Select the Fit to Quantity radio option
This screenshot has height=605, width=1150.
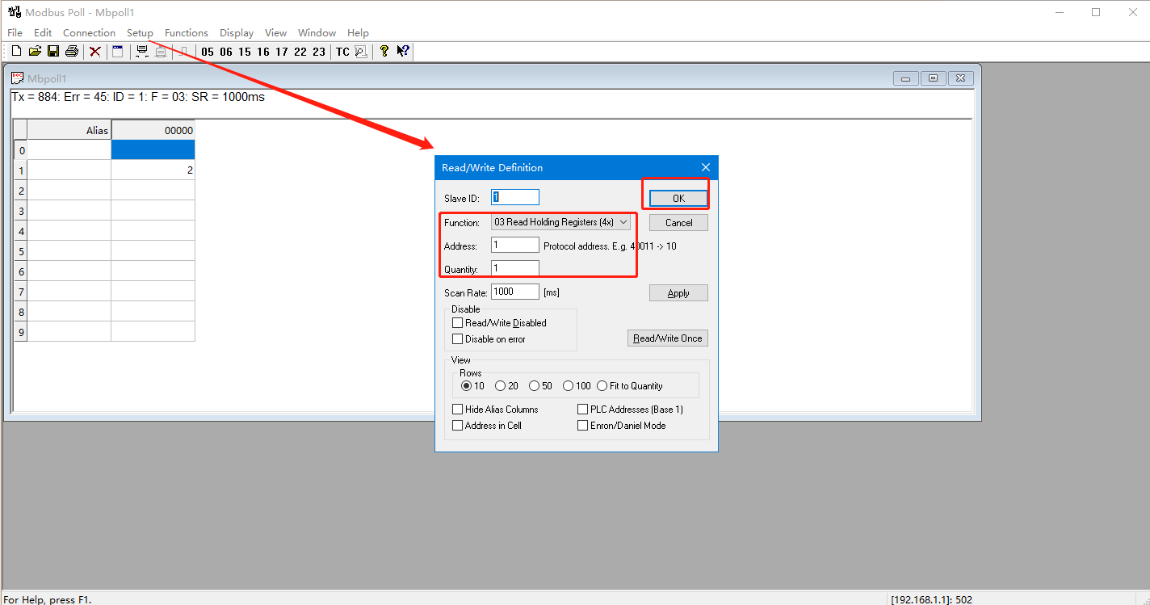pos(602,386)
